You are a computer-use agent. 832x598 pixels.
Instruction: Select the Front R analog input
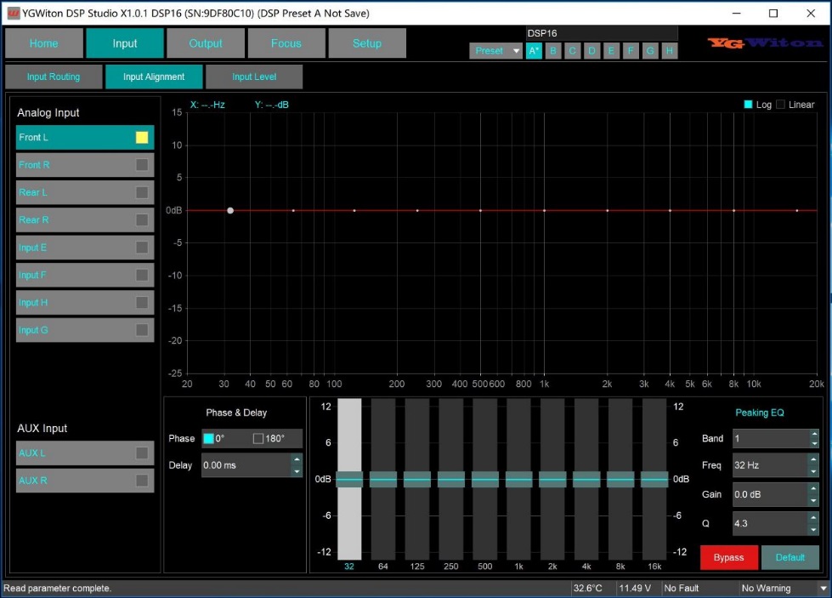coord(85,165)
